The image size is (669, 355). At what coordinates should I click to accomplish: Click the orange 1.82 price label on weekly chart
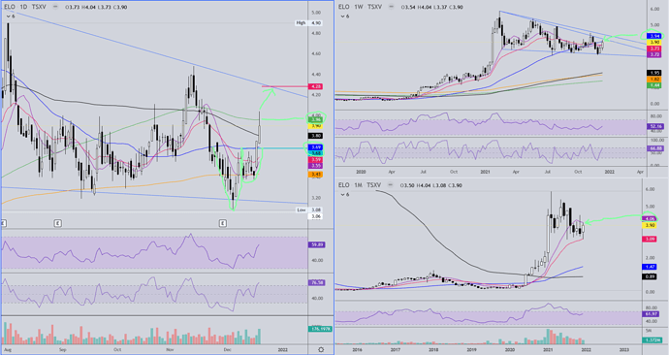tap(654, 80)
